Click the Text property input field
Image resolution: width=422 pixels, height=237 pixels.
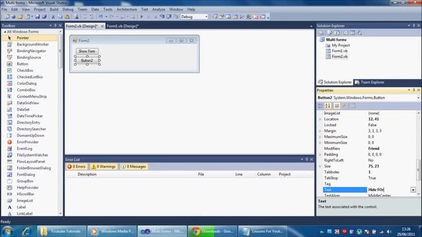point(389,190)
